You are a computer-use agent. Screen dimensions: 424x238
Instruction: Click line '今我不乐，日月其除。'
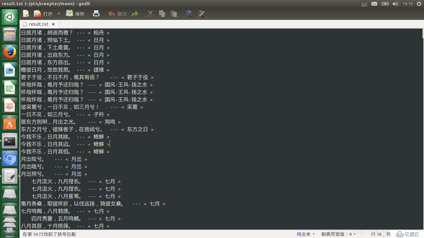[x=65, y=137]
